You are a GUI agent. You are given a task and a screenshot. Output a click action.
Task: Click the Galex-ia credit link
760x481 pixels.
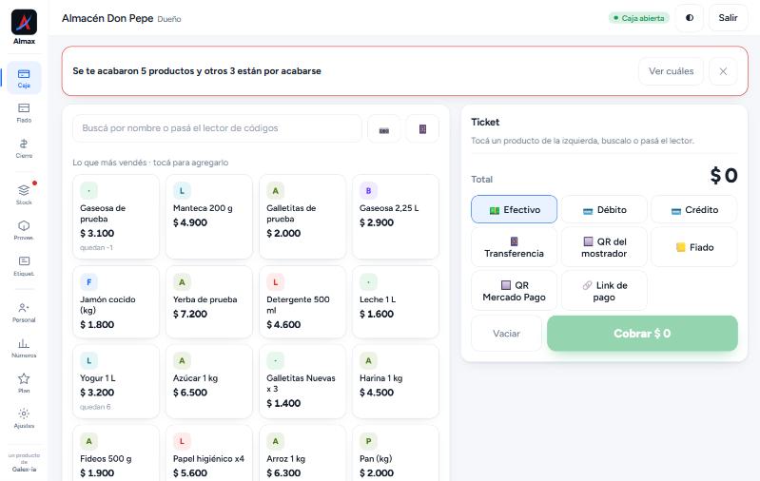(24, 470)
